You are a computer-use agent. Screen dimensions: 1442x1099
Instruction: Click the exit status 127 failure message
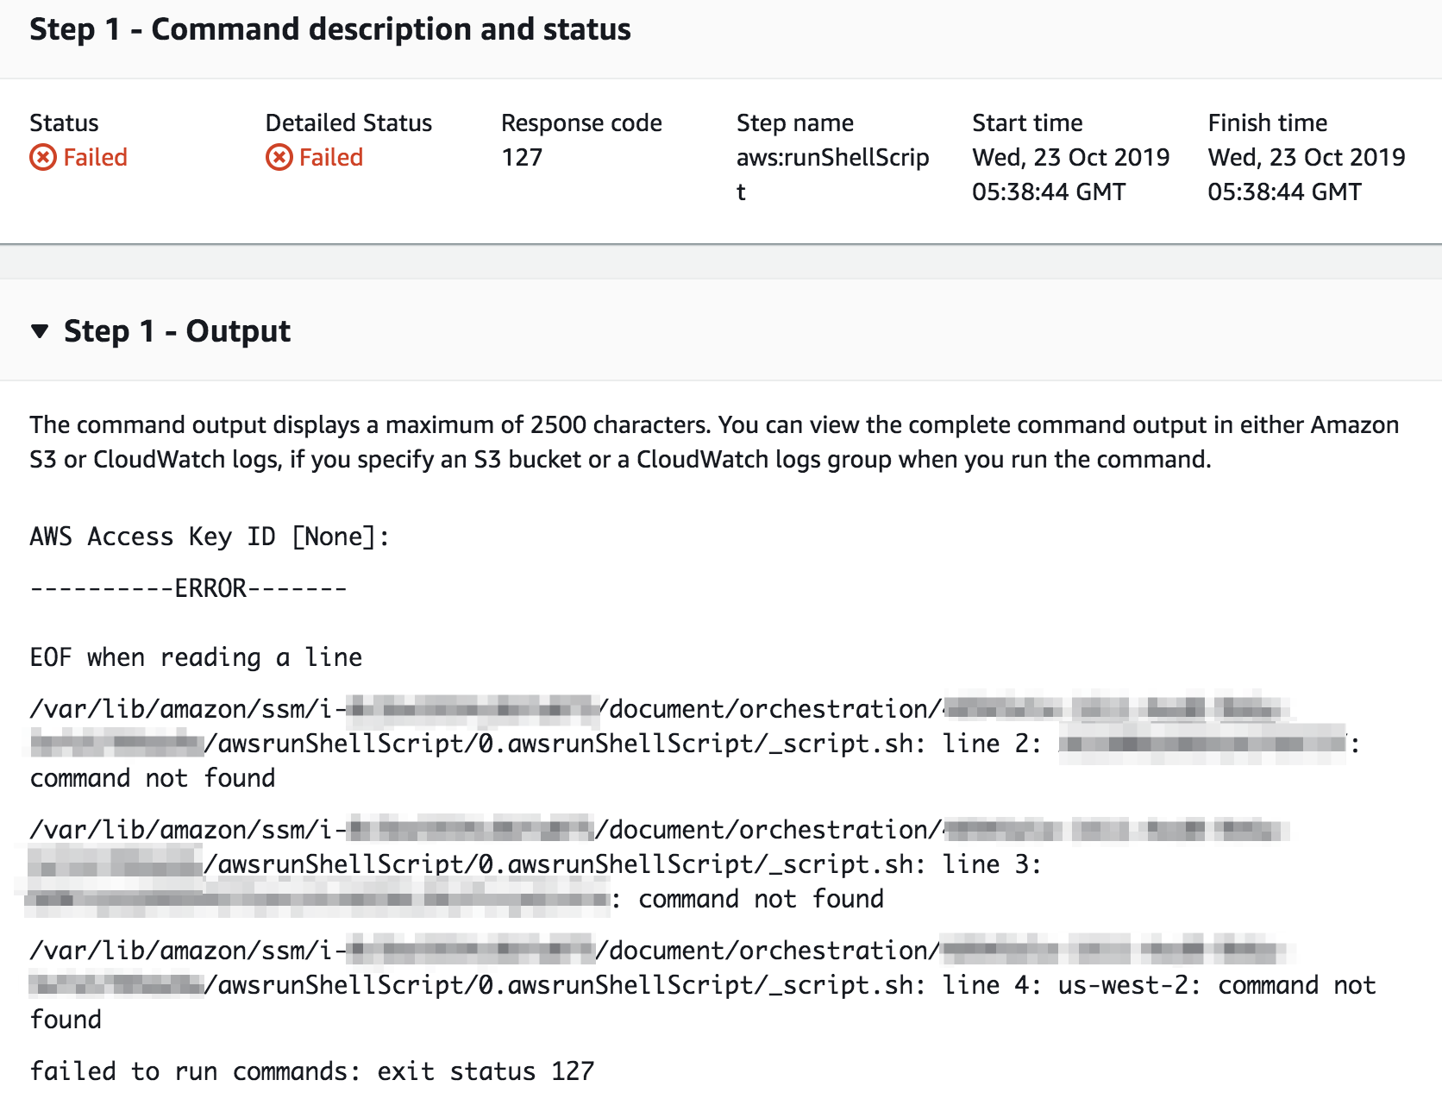(312, 1071)
